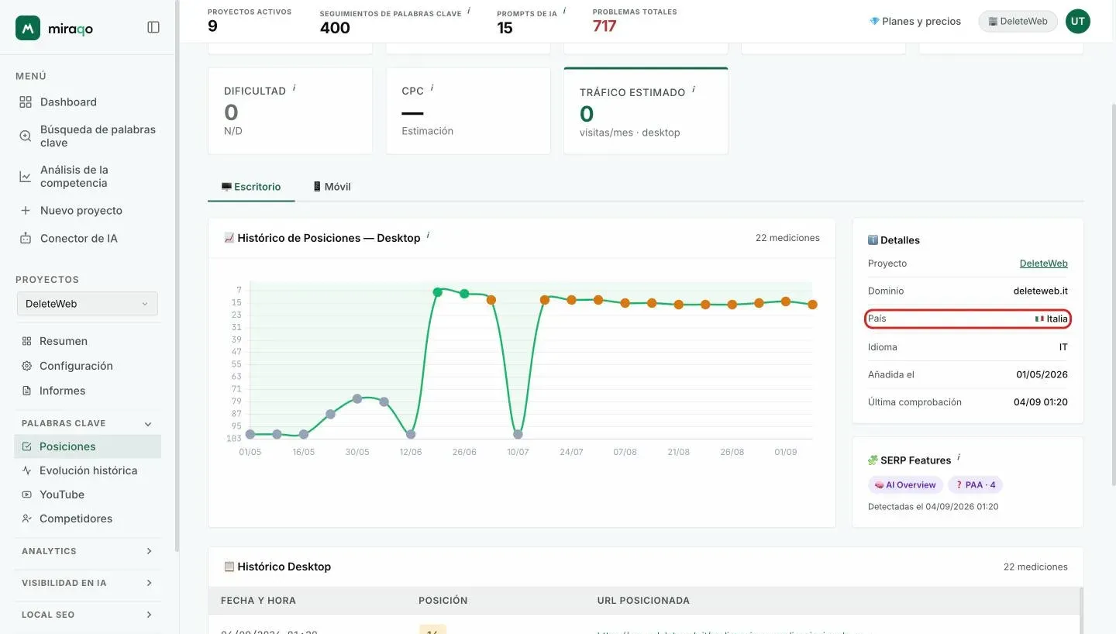Click the URL Posicionada column header

coord(643,601)
